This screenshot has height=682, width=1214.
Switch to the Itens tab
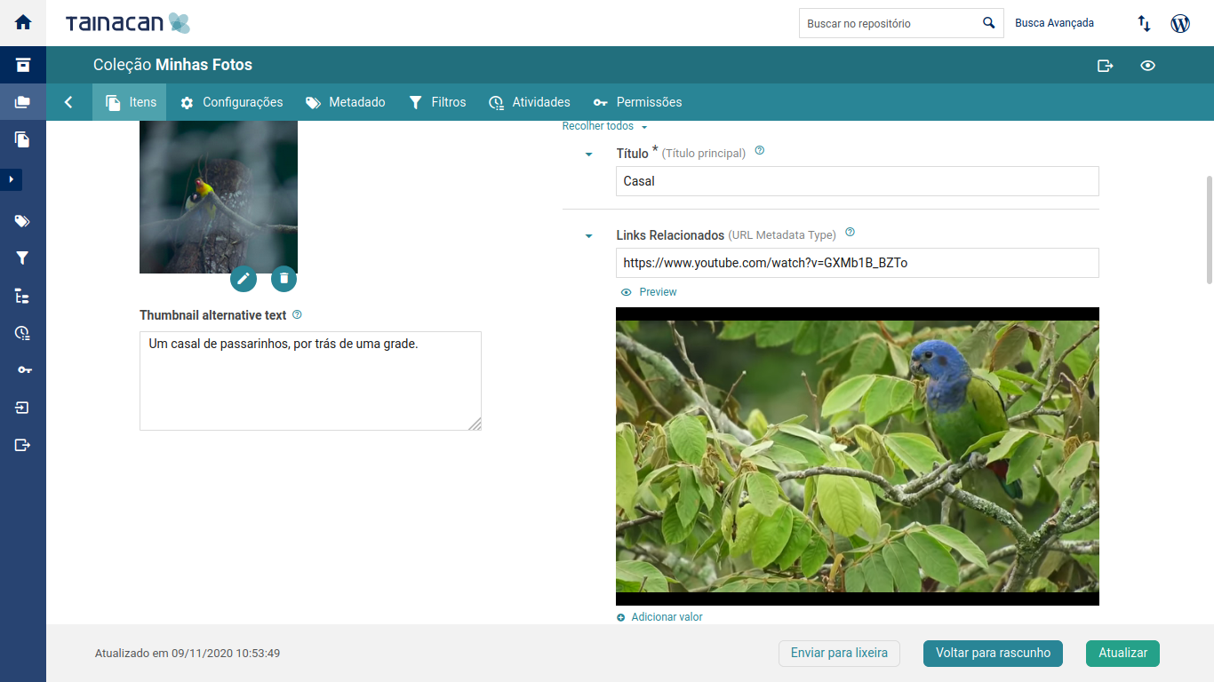coord(130,102)
